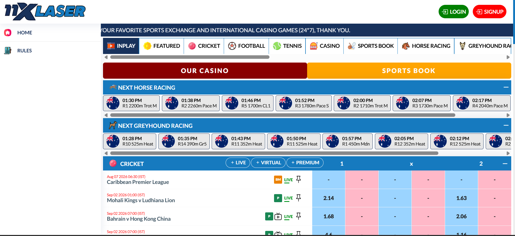Open the CRICKET sport tab
The height and width of the screenshot is (236, 515).
tap(204, 46)
